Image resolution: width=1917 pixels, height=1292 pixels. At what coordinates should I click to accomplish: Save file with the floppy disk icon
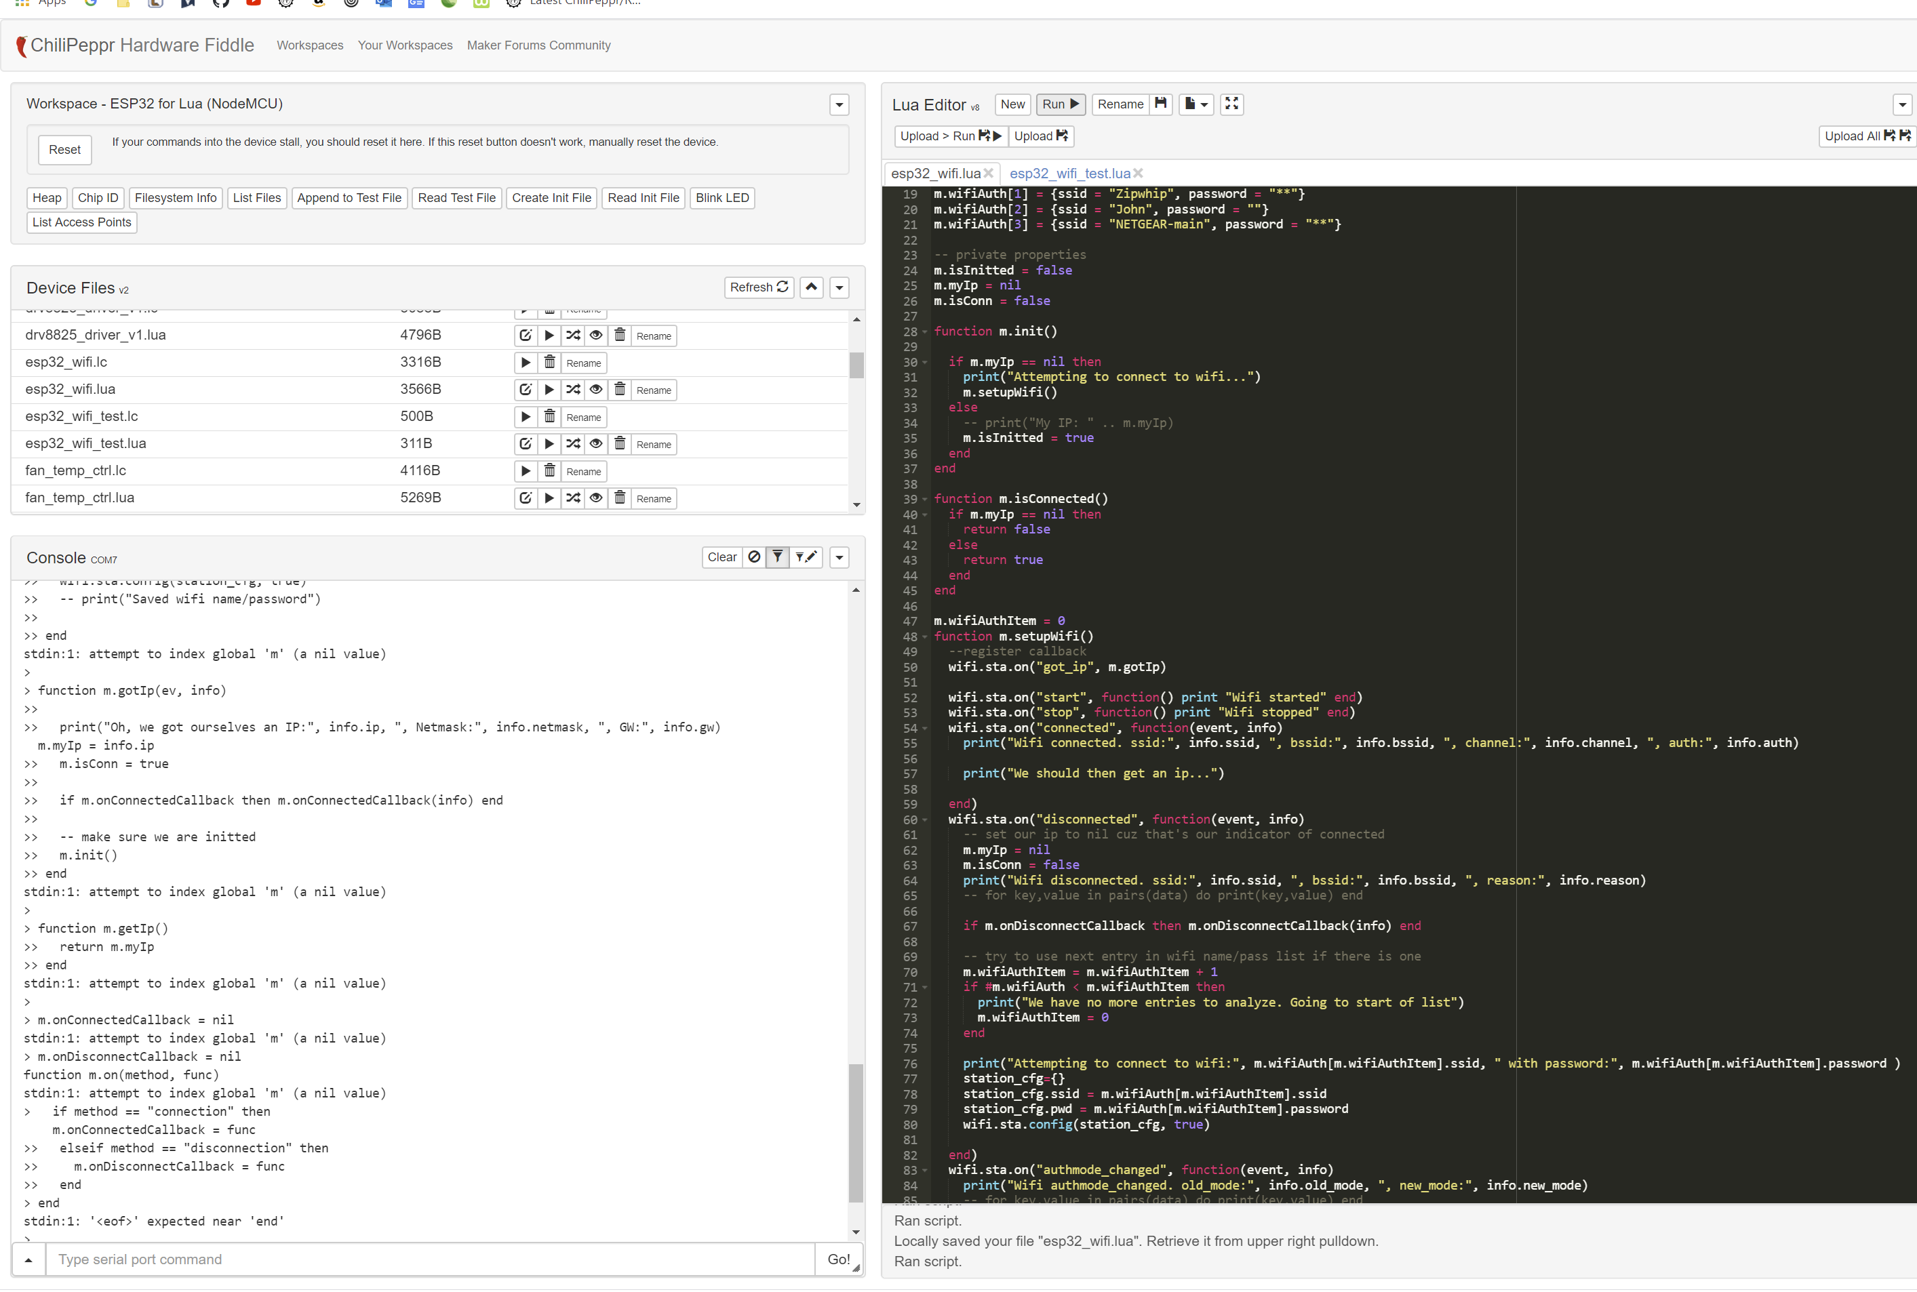[x=1161, y=104]
